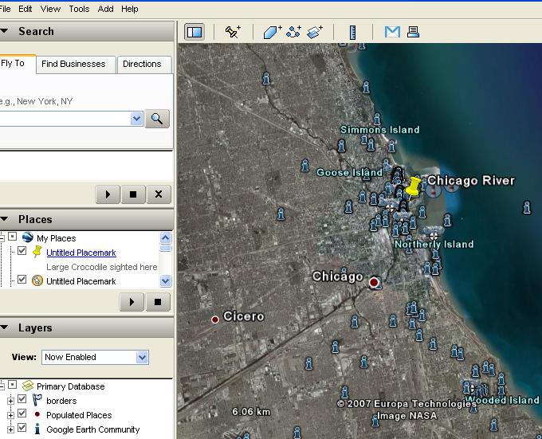Expand the Populated Places tree node
542x439 pixels.
10,415
